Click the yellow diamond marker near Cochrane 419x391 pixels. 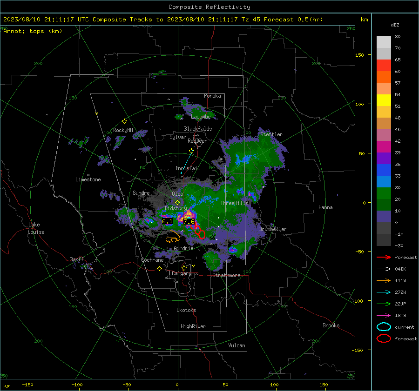tap(160, 268)
